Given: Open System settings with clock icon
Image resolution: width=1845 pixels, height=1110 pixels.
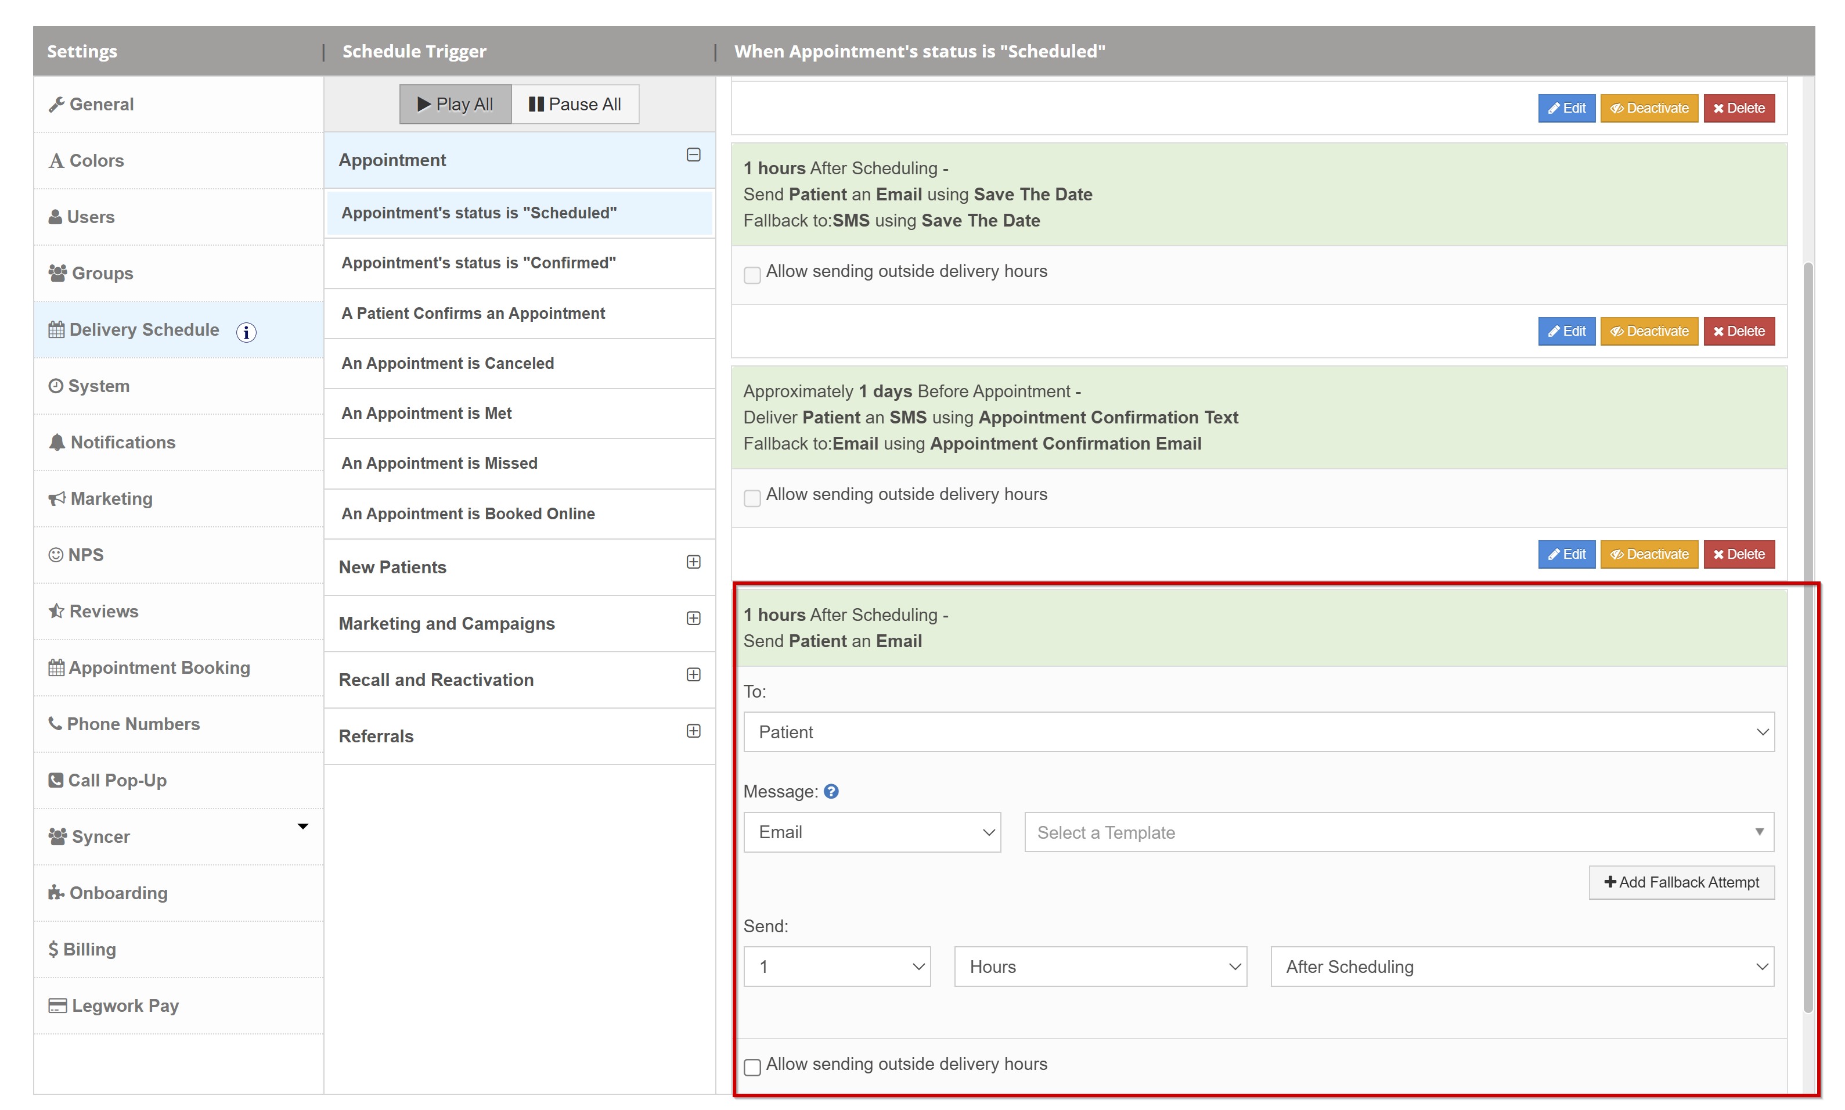Looking at the screenshot, I should tap(178, 386).
